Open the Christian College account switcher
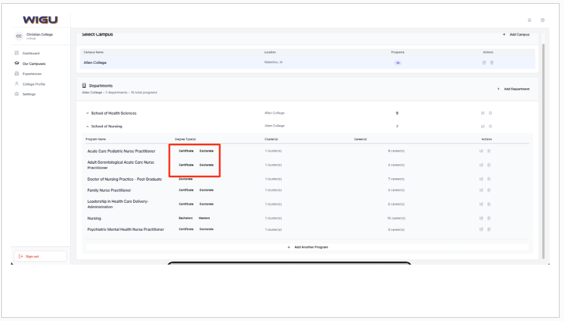 pos(39,36)
